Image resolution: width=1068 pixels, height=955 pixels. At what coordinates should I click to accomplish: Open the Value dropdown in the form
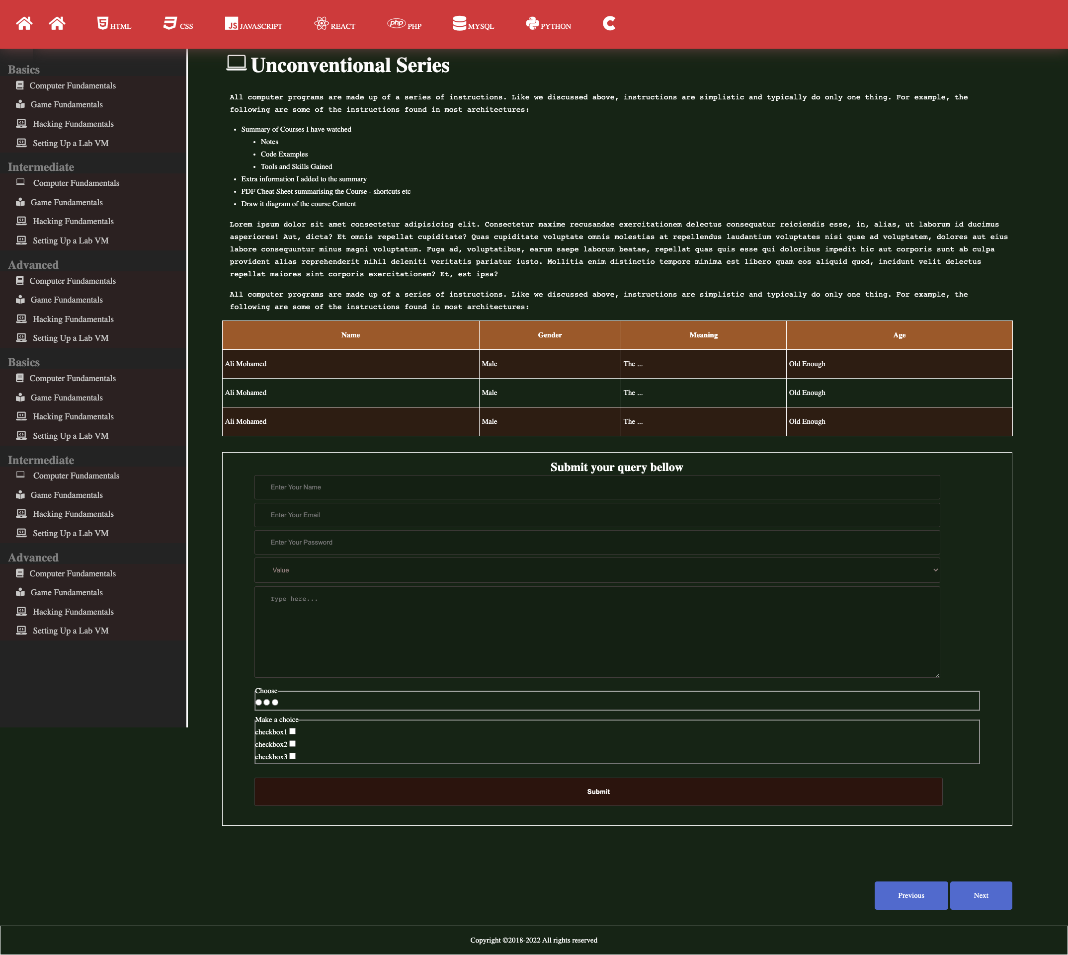coord(597,570)
